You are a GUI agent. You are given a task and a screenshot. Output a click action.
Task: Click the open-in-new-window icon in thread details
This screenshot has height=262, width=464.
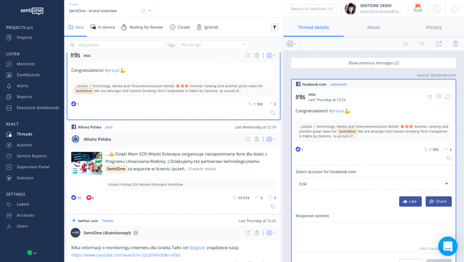(x=439, y=44)
